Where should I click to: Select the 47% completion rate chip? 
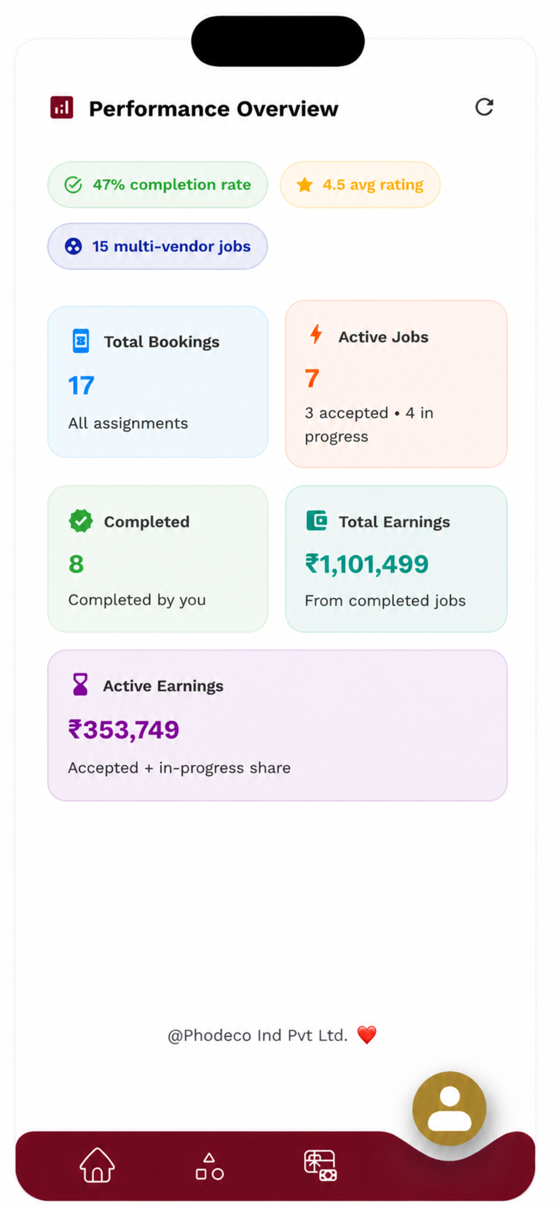click(x=158, y=184)
